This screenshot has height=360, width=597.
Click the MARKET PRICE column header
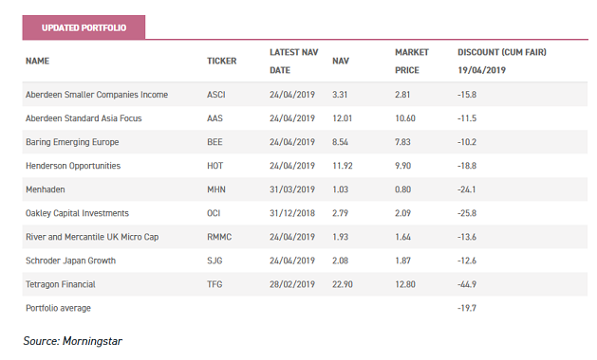(x=412, y=62)
